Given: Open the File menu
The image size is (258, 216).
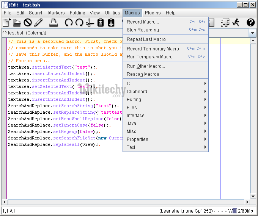Looking at the screenshot, I should [x=8, y=13].
